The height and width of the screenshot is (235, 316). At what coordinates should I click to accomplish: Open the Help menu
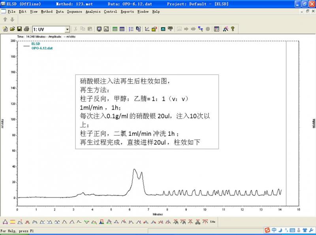(x=156, y=12)
